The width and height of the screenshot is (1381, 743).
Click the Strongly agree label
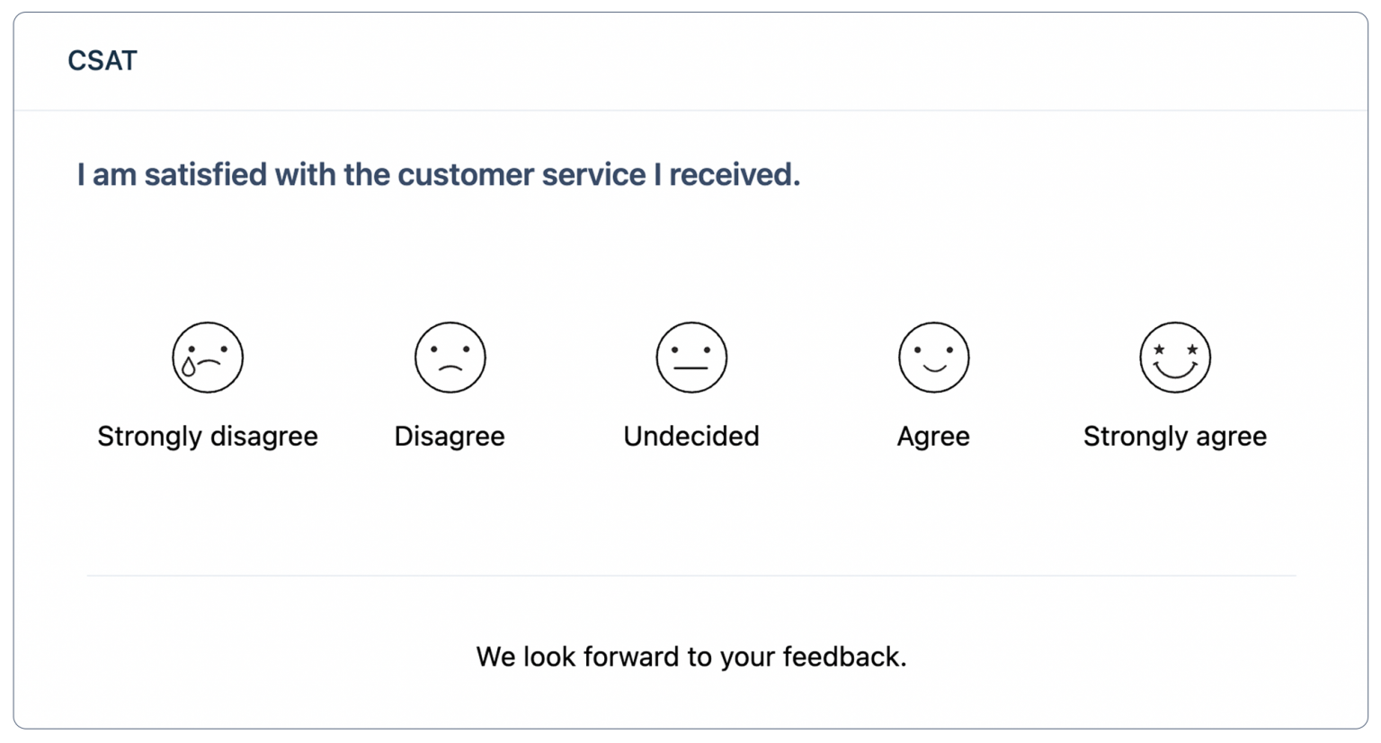[1175, 436]
